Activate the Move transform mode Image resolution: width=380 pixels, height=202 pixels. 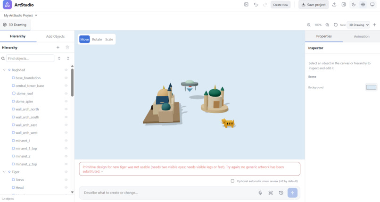pos(84,39)
